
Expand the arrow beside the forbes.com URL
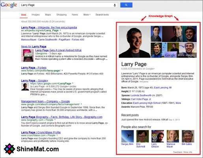(62, 71)
